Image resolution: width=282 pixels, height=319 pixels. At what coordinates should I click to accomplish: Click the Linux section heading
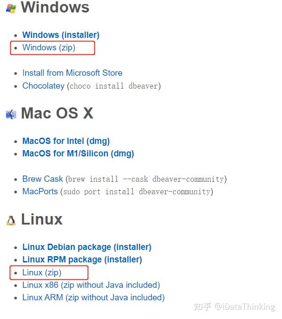(42, 219)
